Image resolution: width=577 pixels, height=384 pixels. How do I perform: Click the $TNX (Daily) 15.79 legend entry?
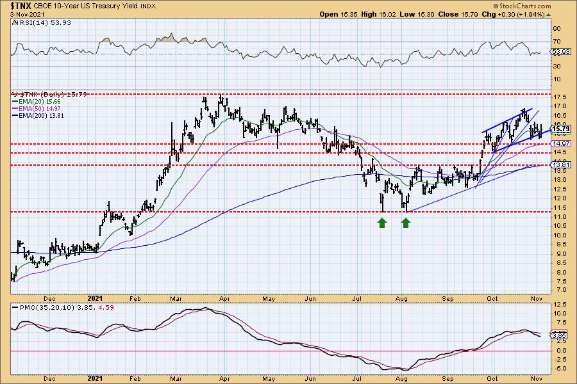[49, 95]
